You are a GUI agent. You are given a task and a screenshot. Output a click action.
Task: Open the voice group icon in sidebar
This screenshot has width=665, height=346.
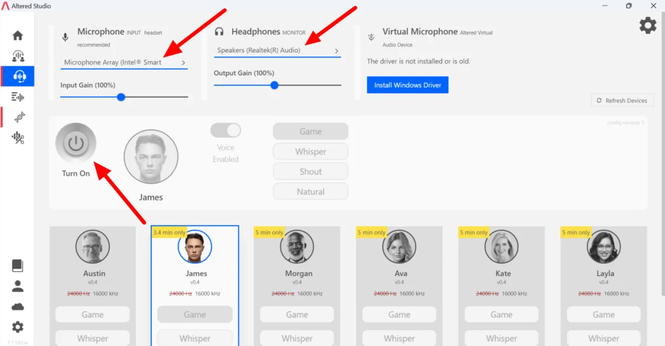tap(18, 56)
